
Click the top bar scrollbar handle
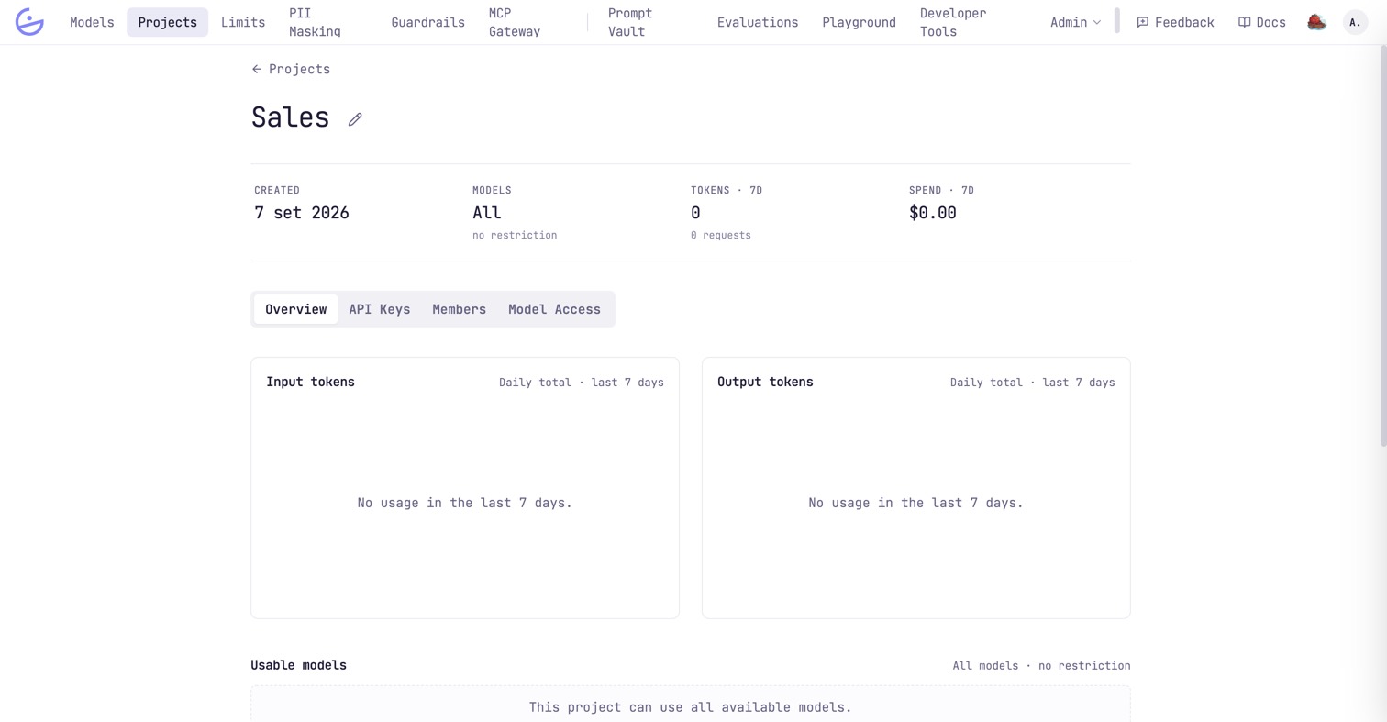click(1116, 20)
